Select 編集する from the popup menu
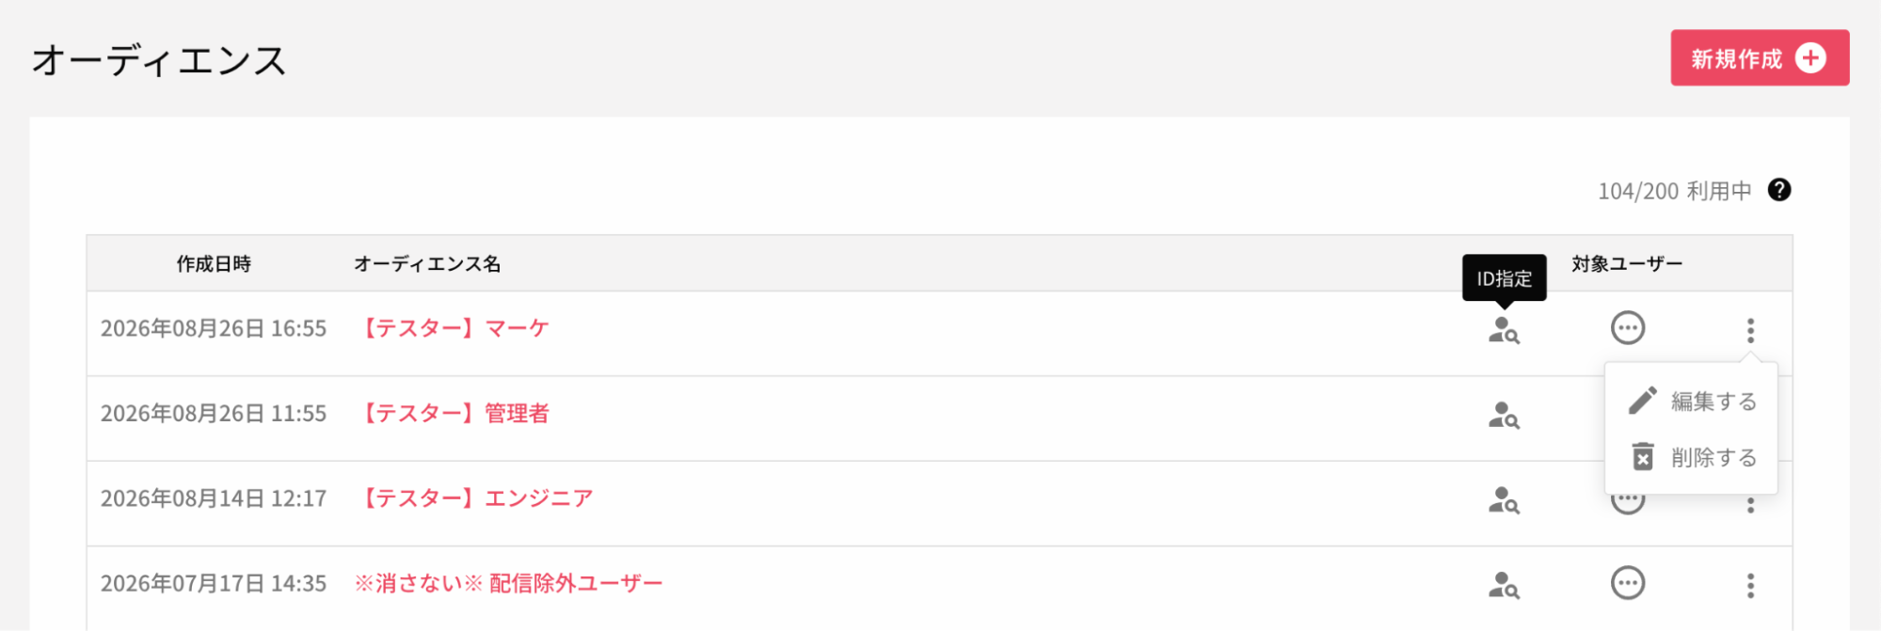The height and width of the screenshot is (631, 1881). 1692,401
